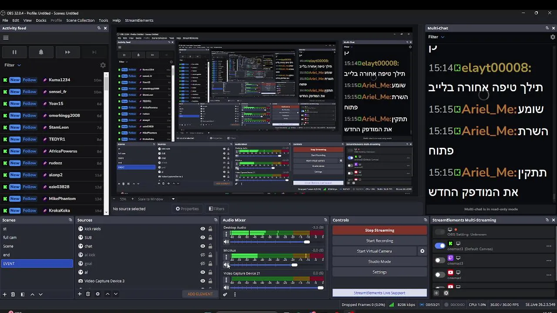This screenshot has height=313, width=557.
Task: Hide the chat source
Action: tap(203, 246)
